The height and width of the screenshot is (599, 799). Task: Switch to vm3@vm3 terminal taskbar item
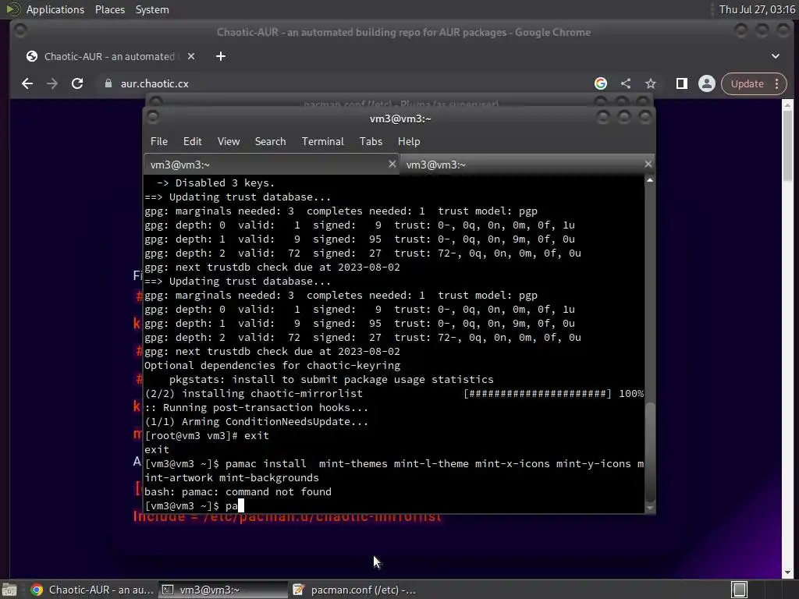point(222,590)
